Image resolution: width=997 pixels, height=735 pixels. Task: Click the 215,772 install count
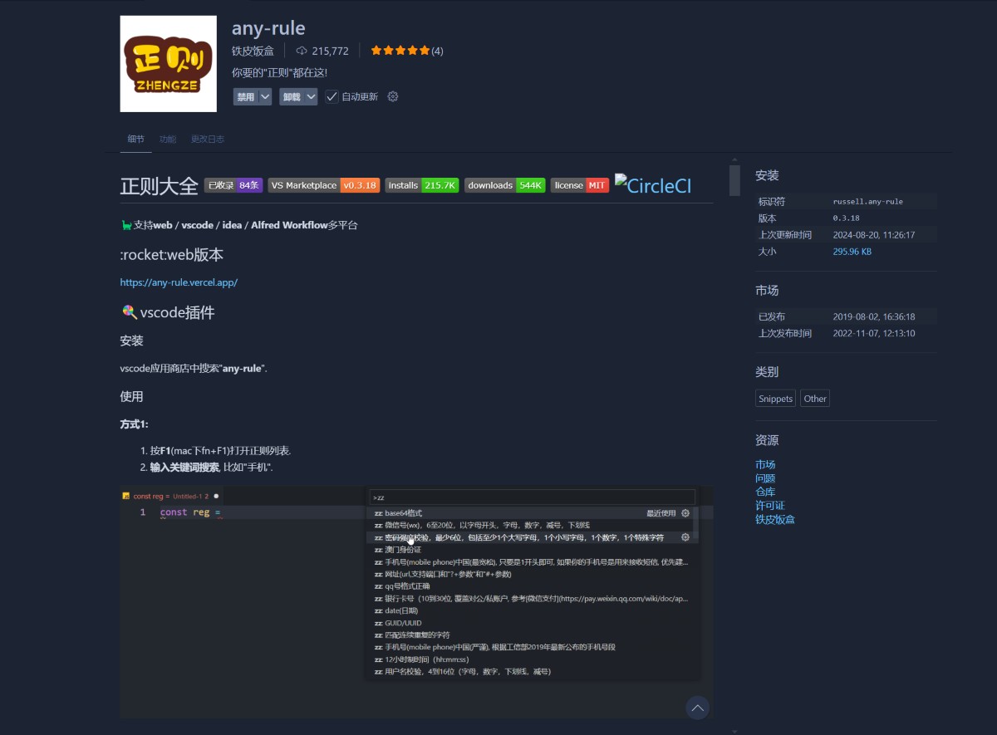coord(331,51)
